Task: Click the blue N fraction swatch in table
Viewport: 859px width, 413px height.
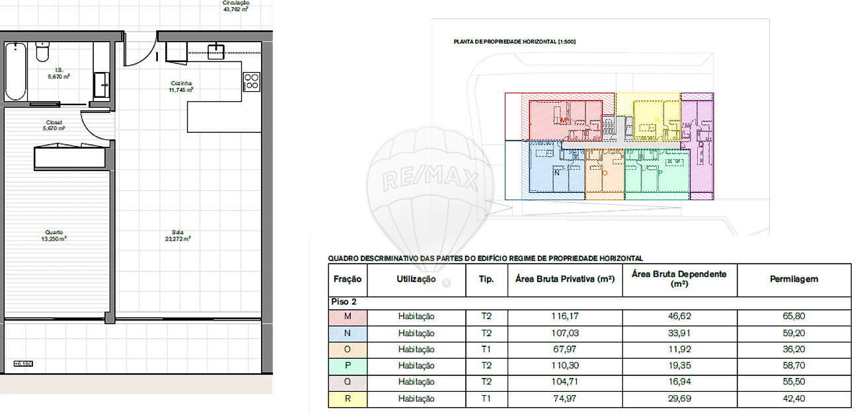Action: pyautogui.click(x=348, y=333)
